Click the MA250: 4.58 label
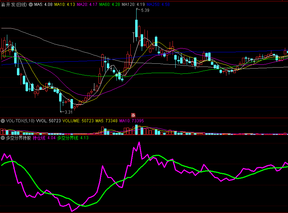This screenshot has width=288, height=213. tap(158, 5)
